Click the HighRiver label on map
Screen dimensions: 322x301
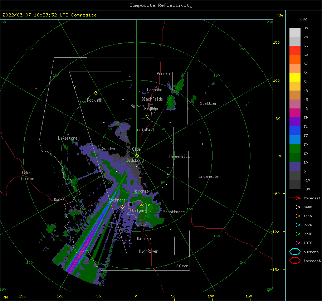148,251
